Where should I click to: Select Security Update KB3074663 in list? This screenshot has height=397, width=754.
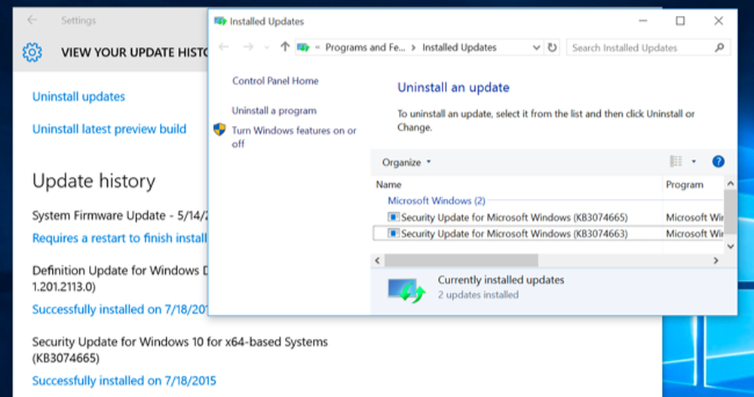[547, 234]
